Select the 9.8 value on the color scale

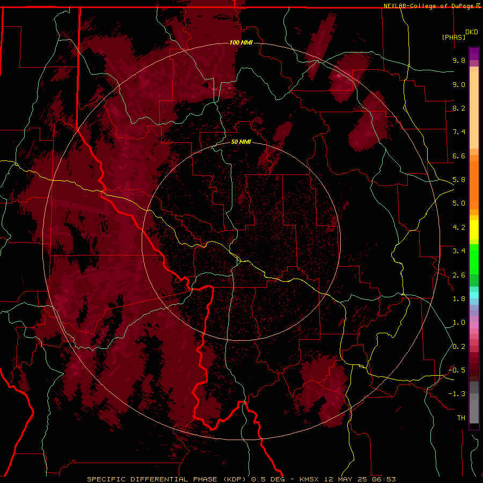(x=459, y=60)
